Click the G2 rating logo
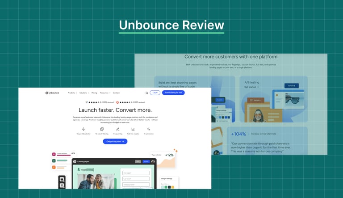The width and height of the screenshot is (343, 198). pyautogui.click(x=117, y=102)
